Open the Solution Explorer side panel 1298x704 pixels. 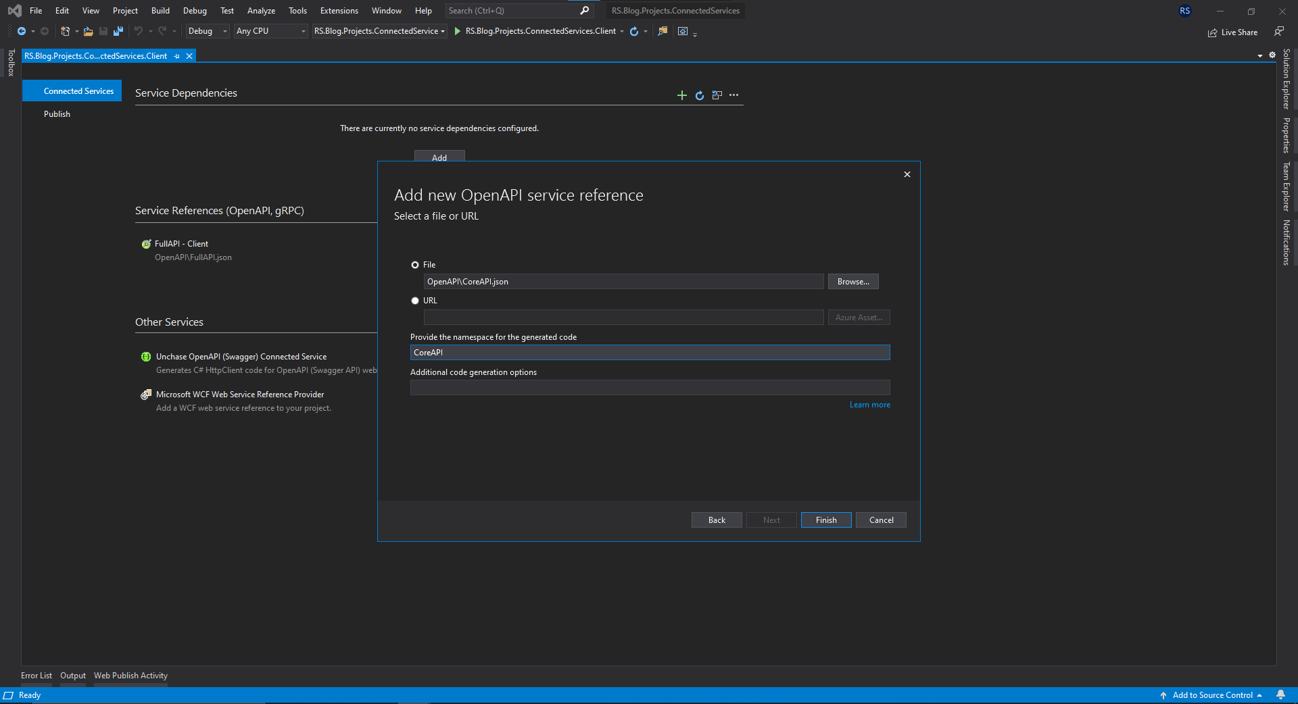coord(1287,78)
